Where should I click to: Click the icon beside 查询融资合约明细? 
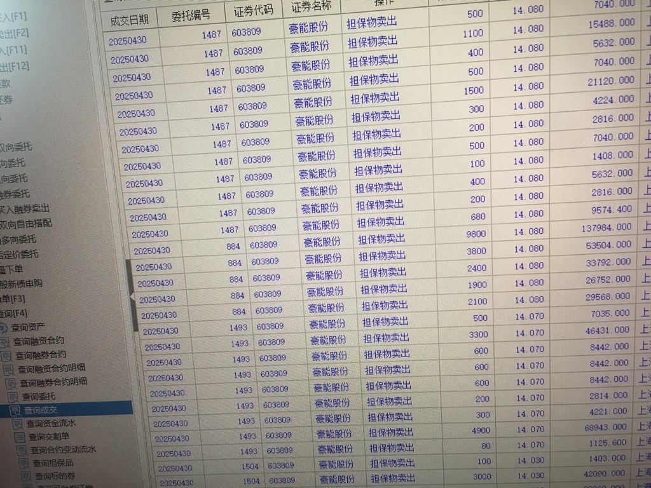[x=8, y=370]
